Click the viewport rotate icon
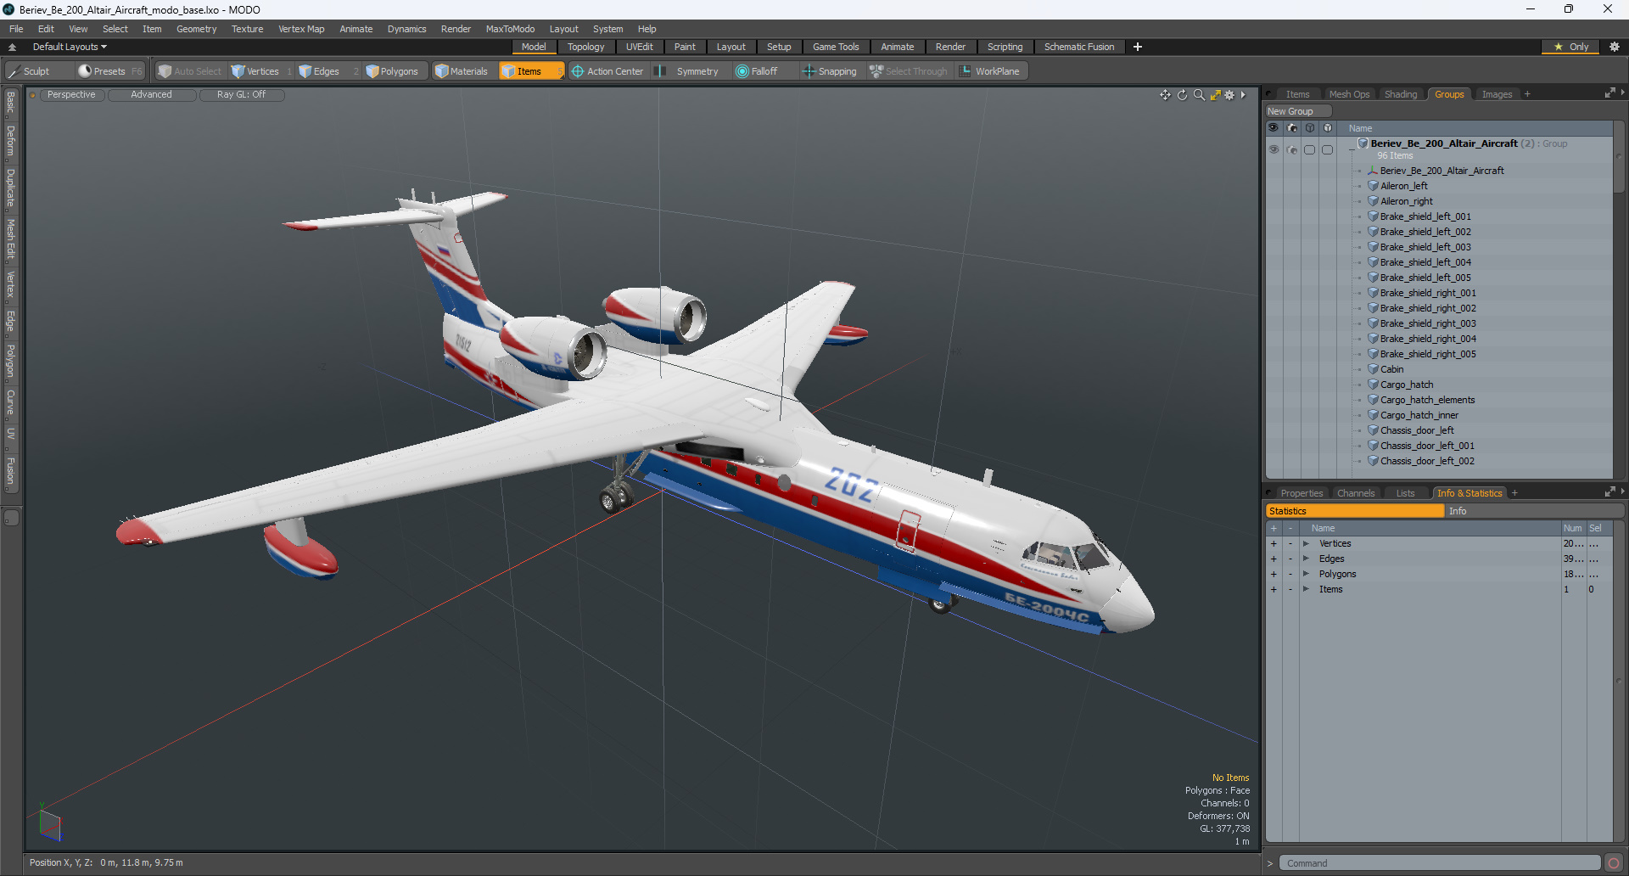 [x=1182, y=95]
